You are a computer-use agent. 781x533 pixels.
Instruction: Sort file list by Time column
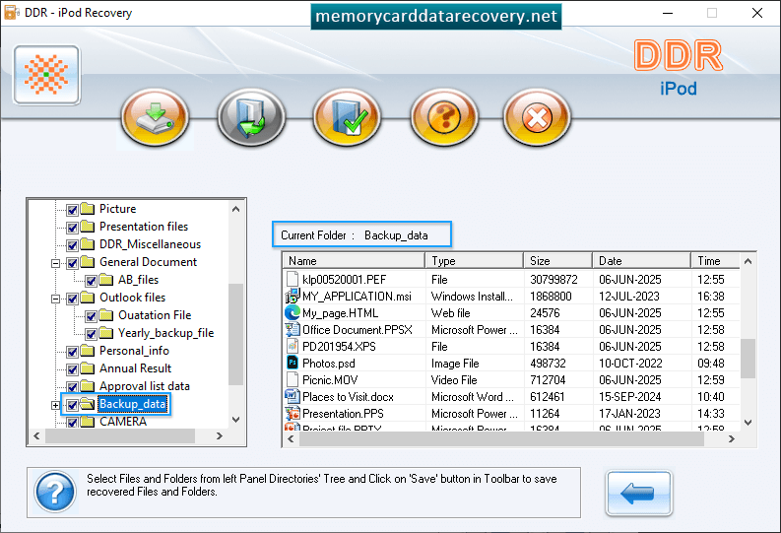tap(715, 261)
